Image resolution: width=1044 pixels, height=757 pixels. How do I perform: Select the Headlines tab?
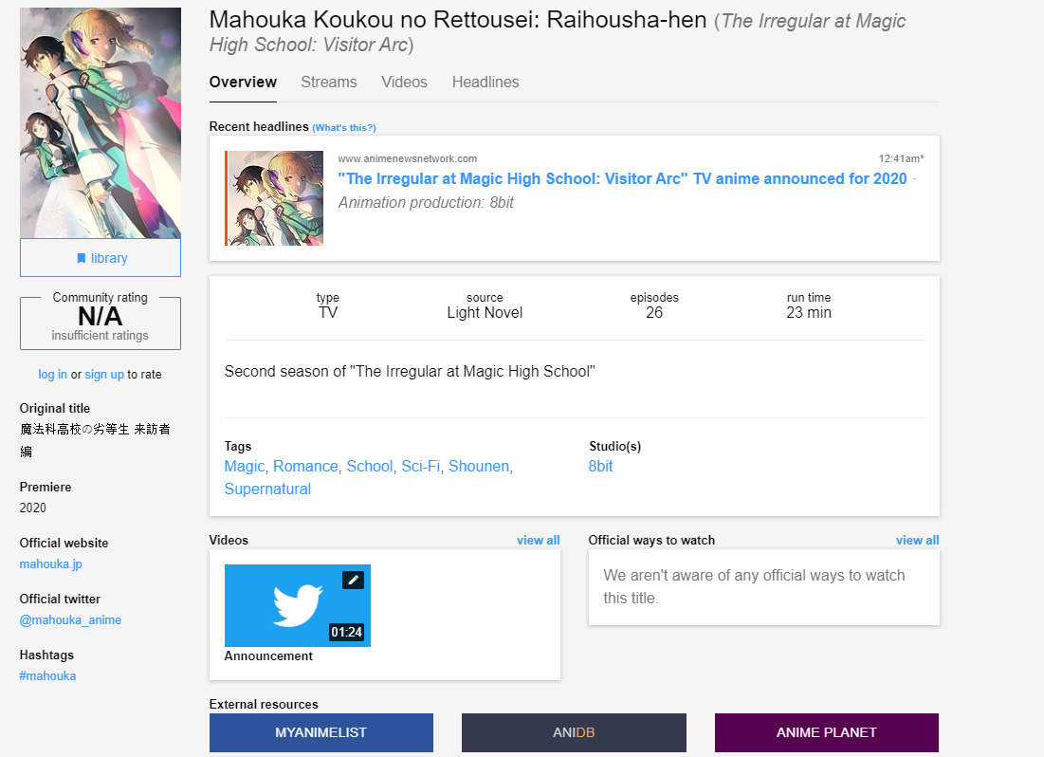pyautogui.click(x=485, y=83)
